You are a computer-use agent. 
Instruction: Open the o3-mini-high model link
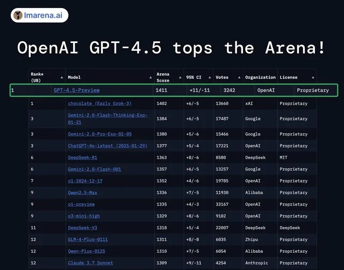(84, 216)
